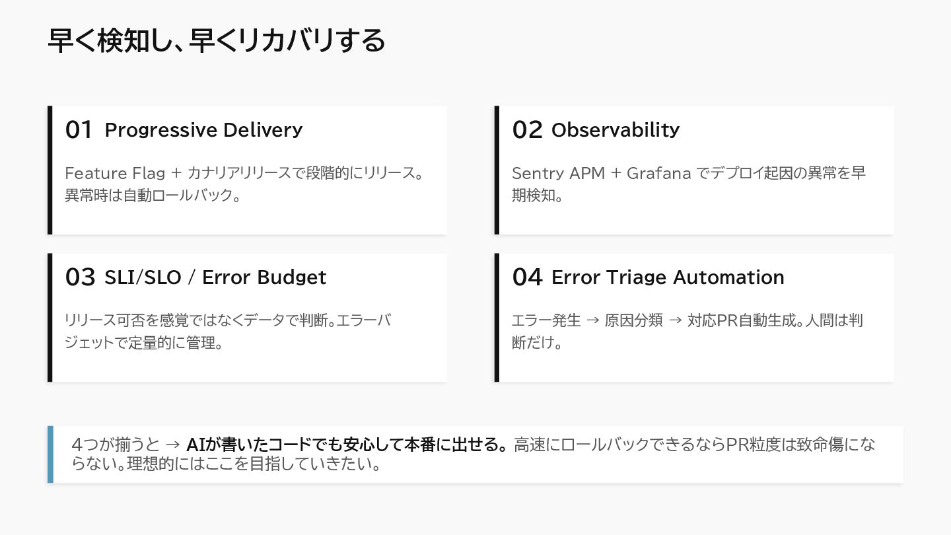Select the SLI/SLO / Error Budget heading
Screen dimensions: 951x535
(x=215, y=277)
